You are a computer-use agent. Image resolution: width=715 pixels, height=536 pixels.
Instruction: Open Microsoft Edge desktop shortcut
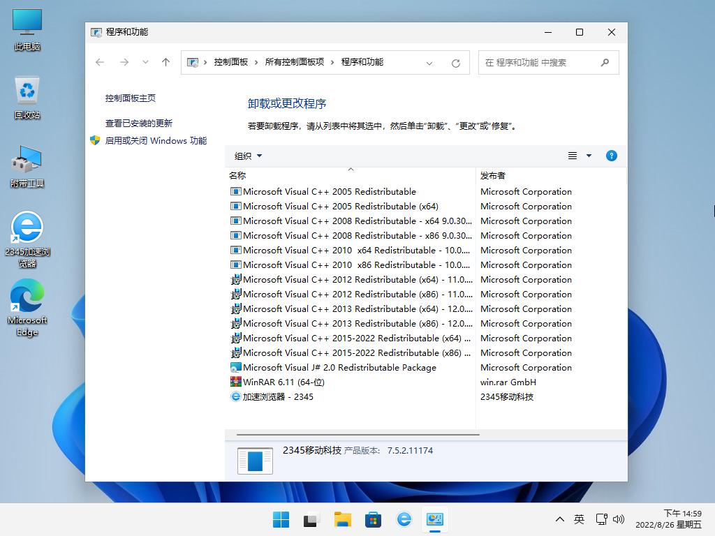coord(27,308)
